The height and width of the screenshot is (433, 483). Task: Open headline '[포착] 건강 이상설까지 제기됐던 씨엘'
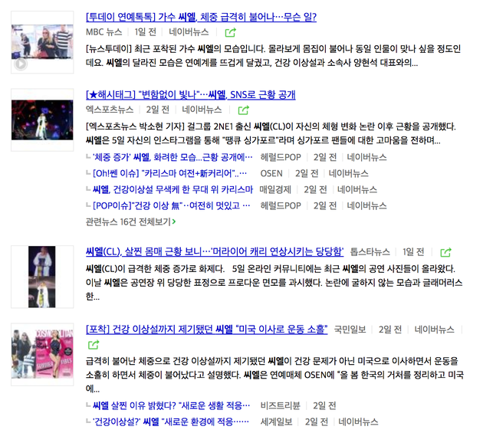pyautogui.click(x=207, y=330)
